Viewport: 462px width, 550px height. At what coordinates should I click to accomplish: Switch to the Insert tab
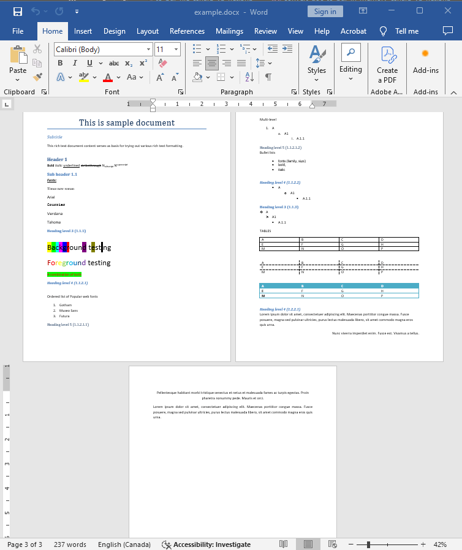[x=83, y=31]
